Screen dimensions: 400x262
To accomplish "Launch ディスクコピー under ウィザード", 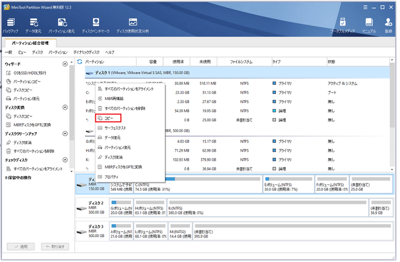I will [19, 90].
